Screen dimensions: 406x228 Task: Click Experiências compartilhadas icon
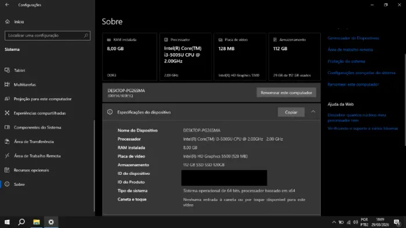coord(7,113)
